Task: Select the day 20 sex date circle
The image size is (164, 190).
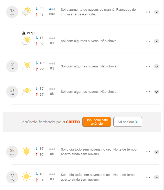Action: pos(12,66)
